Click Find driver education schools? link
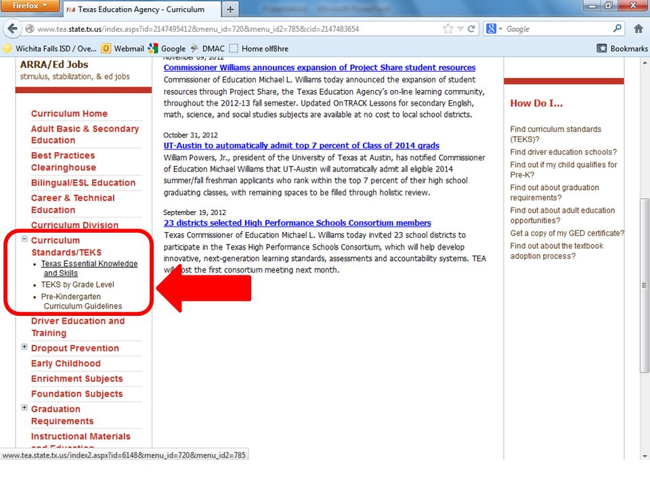 563,152
